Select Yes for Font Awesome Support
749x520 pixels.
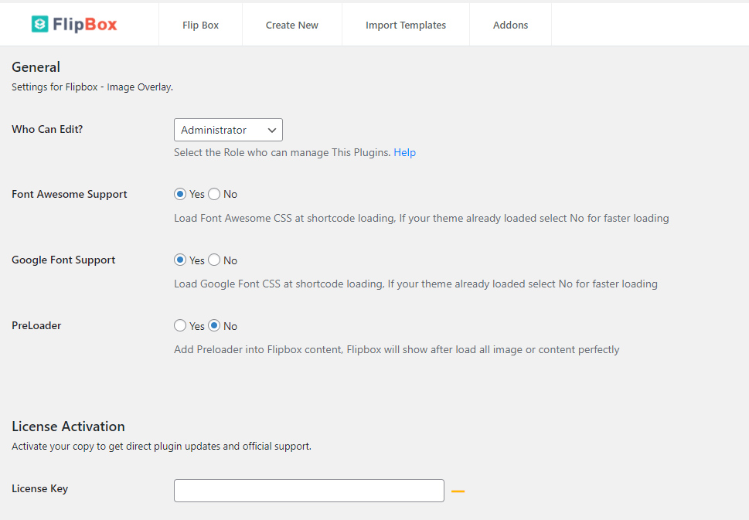(x=180, y=195)
